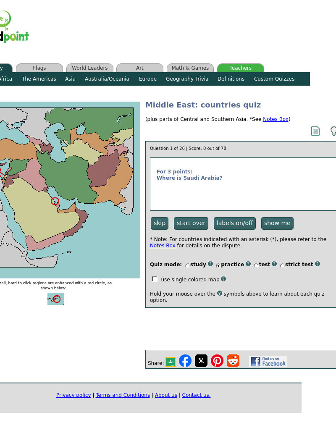The width and height of the screenshot is (336, 430).
Task: Click the Find us on Facebook badge
Action: coord(268,361)
